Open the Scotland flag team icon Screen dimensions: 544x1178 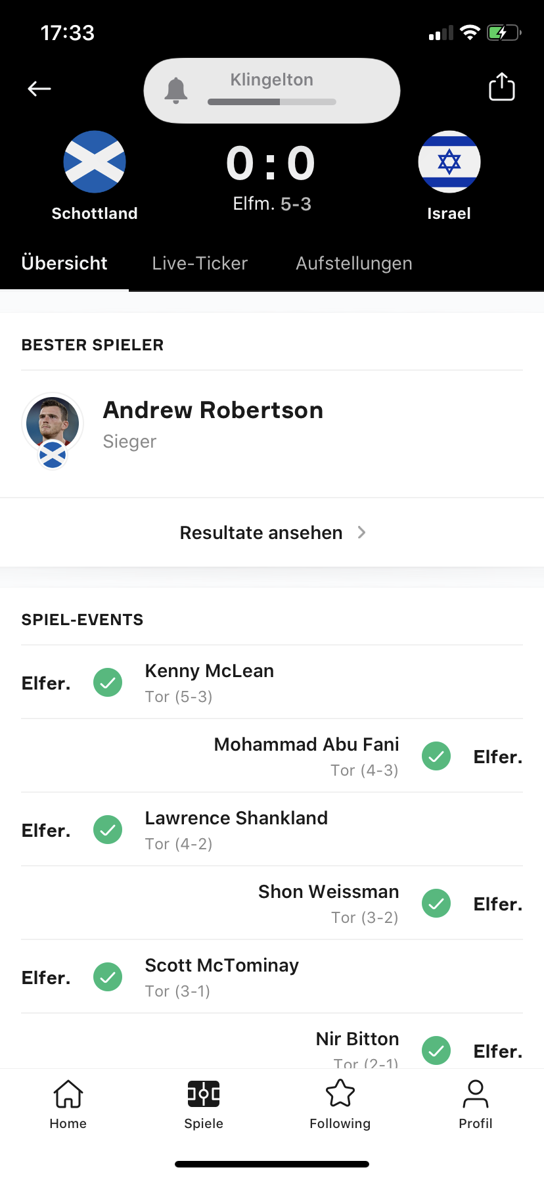95,162
